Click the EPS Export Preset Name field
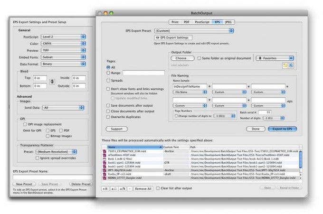 53,177
